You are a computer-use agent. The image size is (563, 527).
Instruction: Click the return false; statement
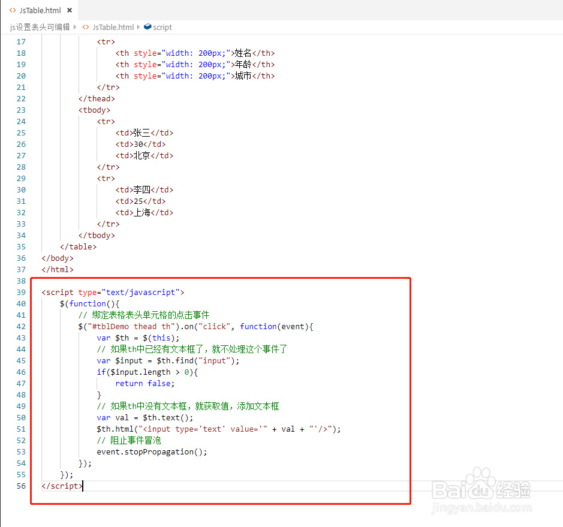pos(145,384)
